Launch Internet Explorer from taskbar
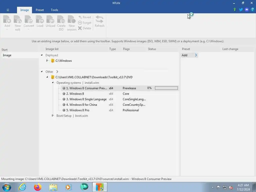Screen dimensions: 256x192 [22, 187]
